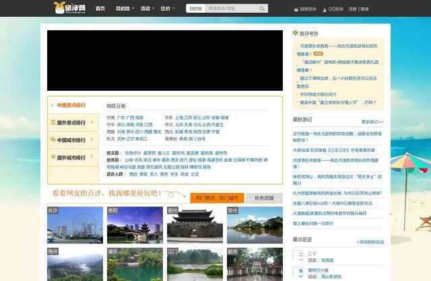Select the 中国城市排行 tab
Viewport: 431px width, 281px height.
pyautogui.click(x=73, y=140)
